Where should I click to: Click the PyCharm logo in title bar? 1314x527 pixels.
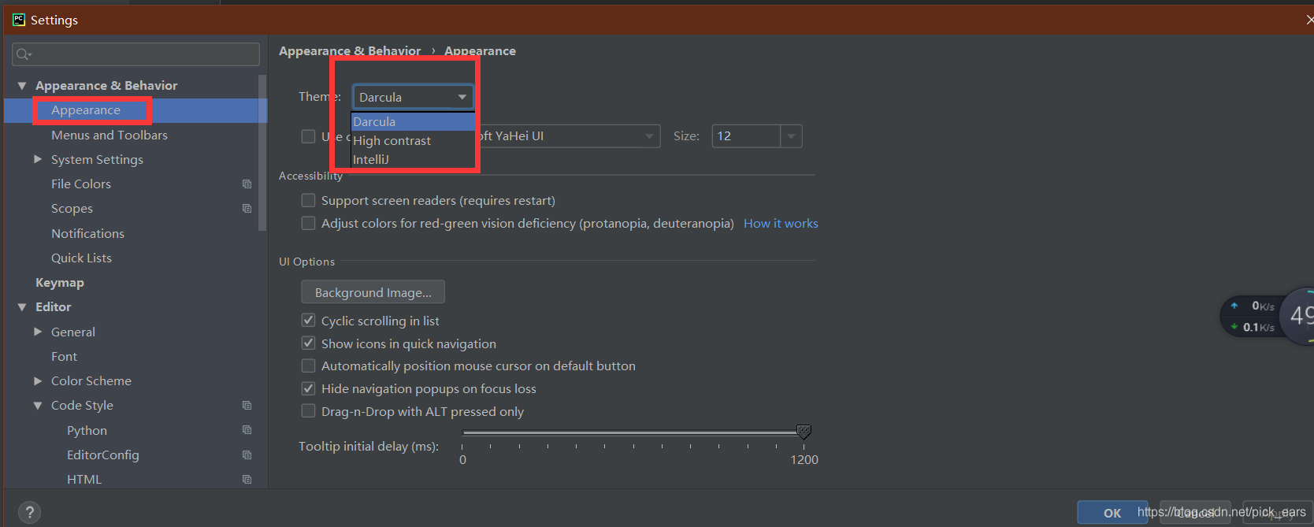[x=19, y=20]
